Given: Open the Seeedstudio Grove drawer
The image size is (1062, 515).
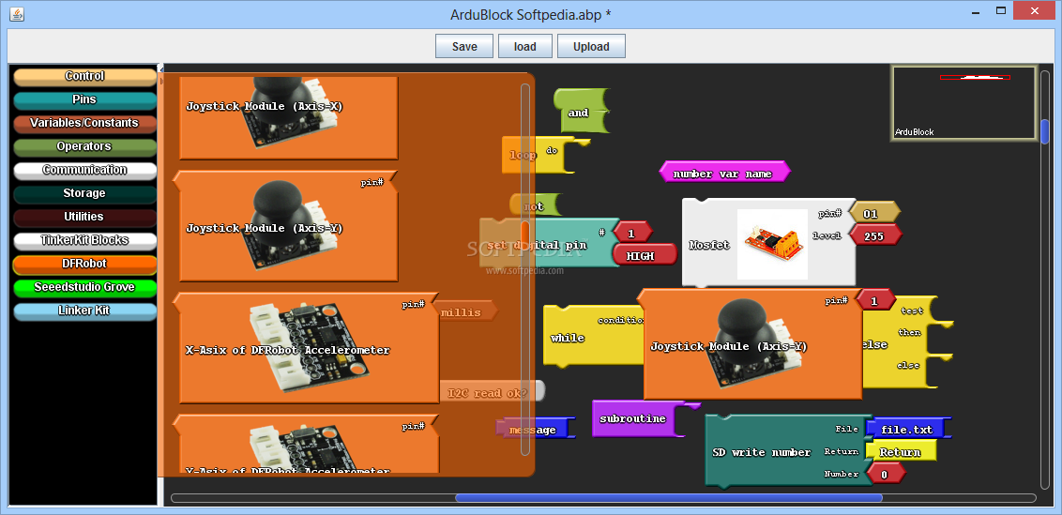Looking at the screenshot, I should [x=84, y=287].
